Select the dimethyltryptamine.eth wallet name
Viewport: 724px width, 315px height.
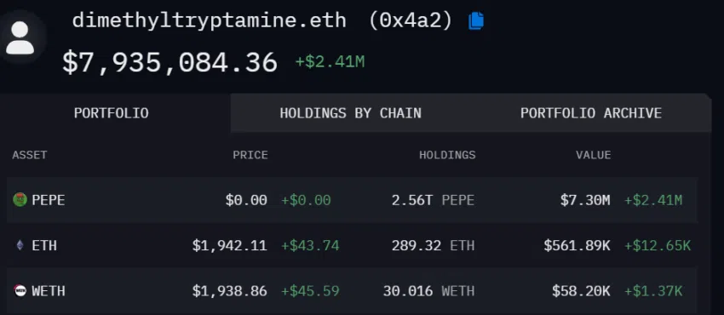tap(210, 20)
